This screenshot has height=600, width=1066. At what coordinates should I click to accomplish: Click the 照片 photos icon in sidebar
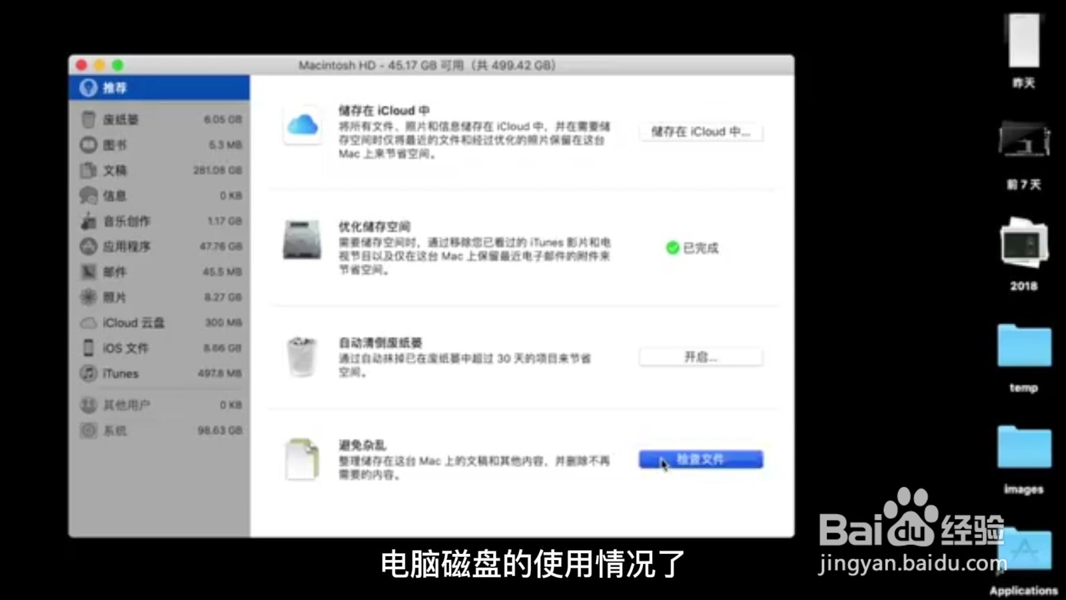pyautogui.click(x=89, y=297)
